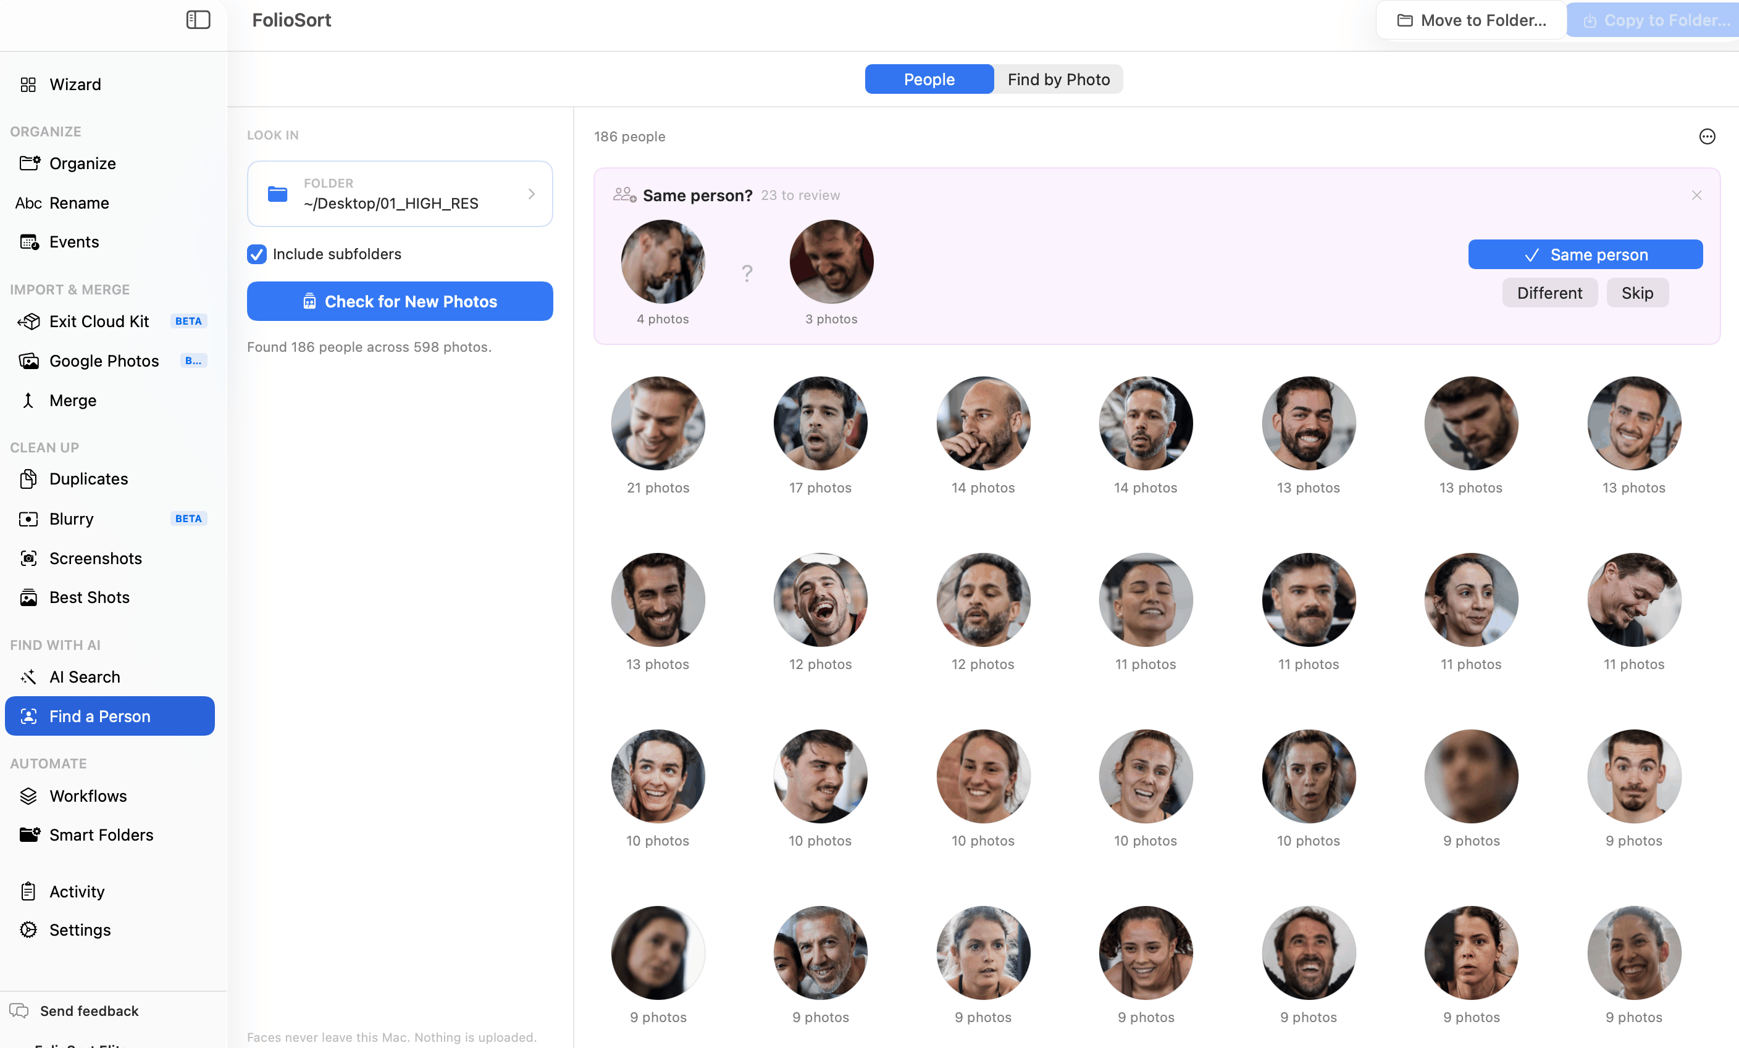
Task: Open the Blurry photos tool
Action: click(109, 519)
